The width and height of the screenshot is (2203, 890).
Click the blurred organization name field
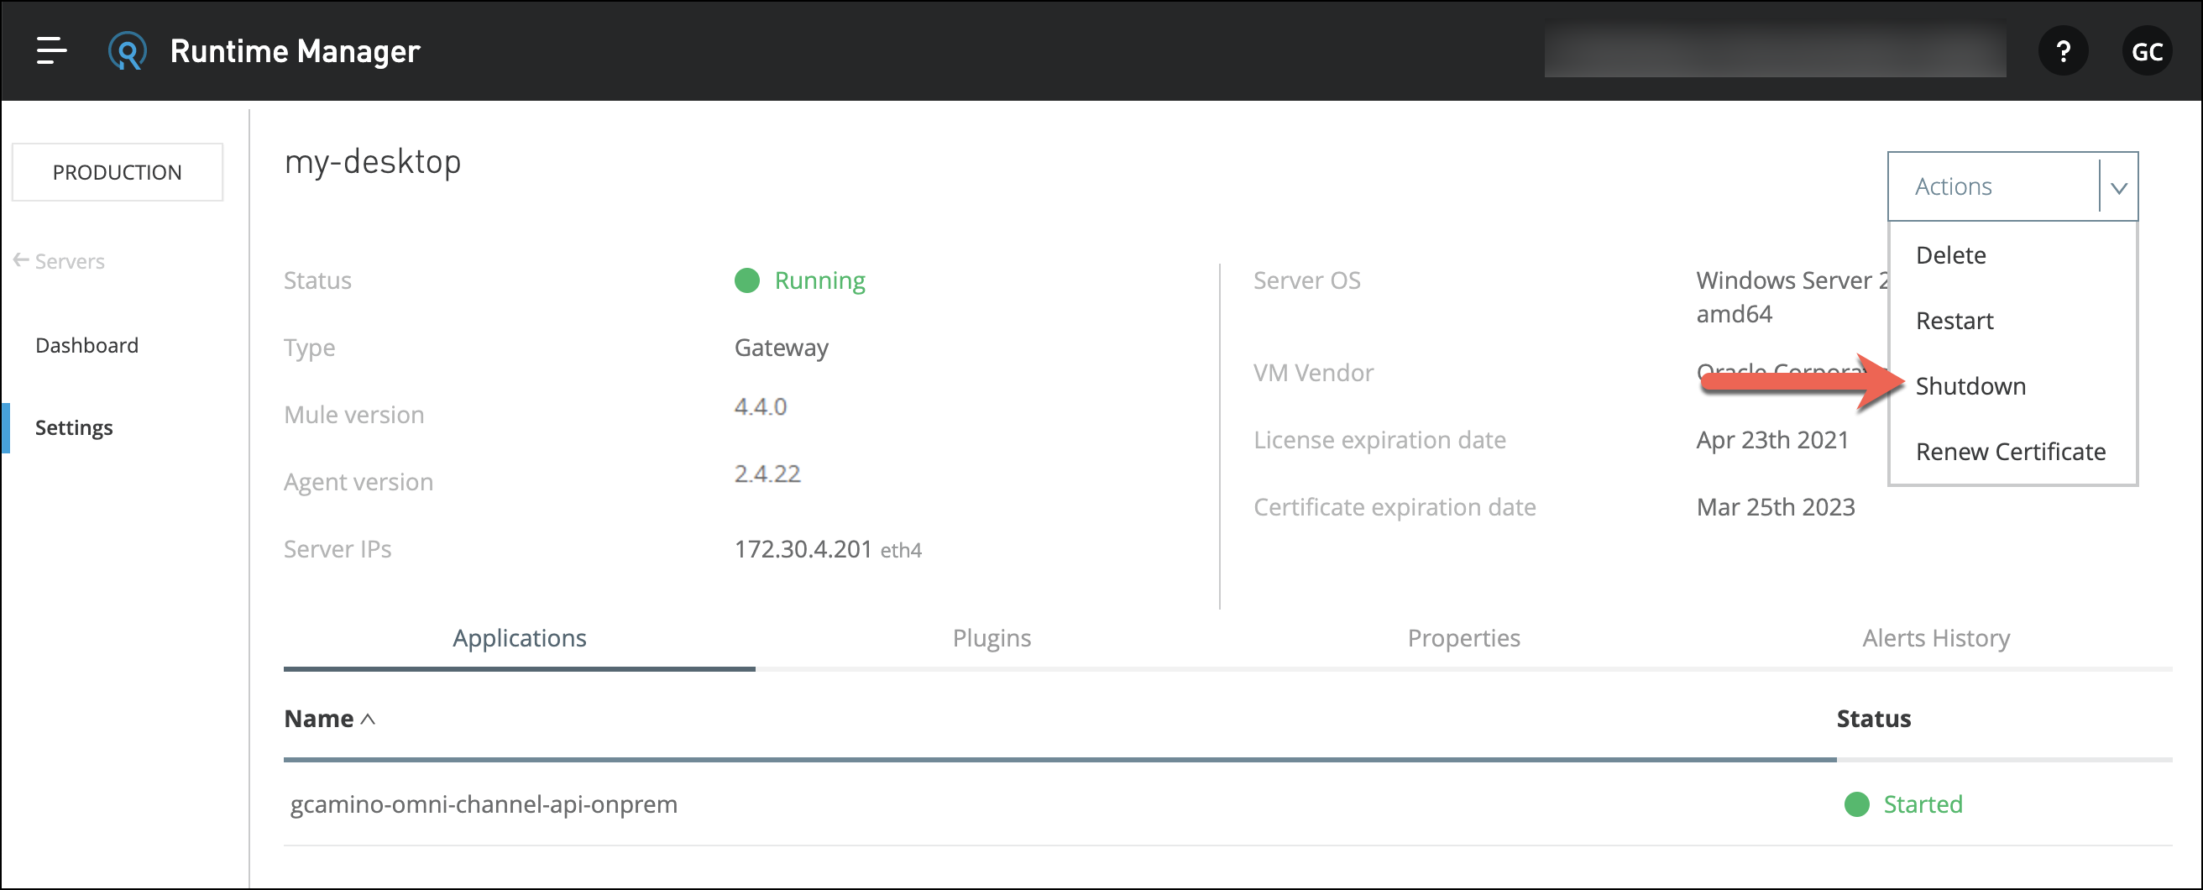[1775, 51]
